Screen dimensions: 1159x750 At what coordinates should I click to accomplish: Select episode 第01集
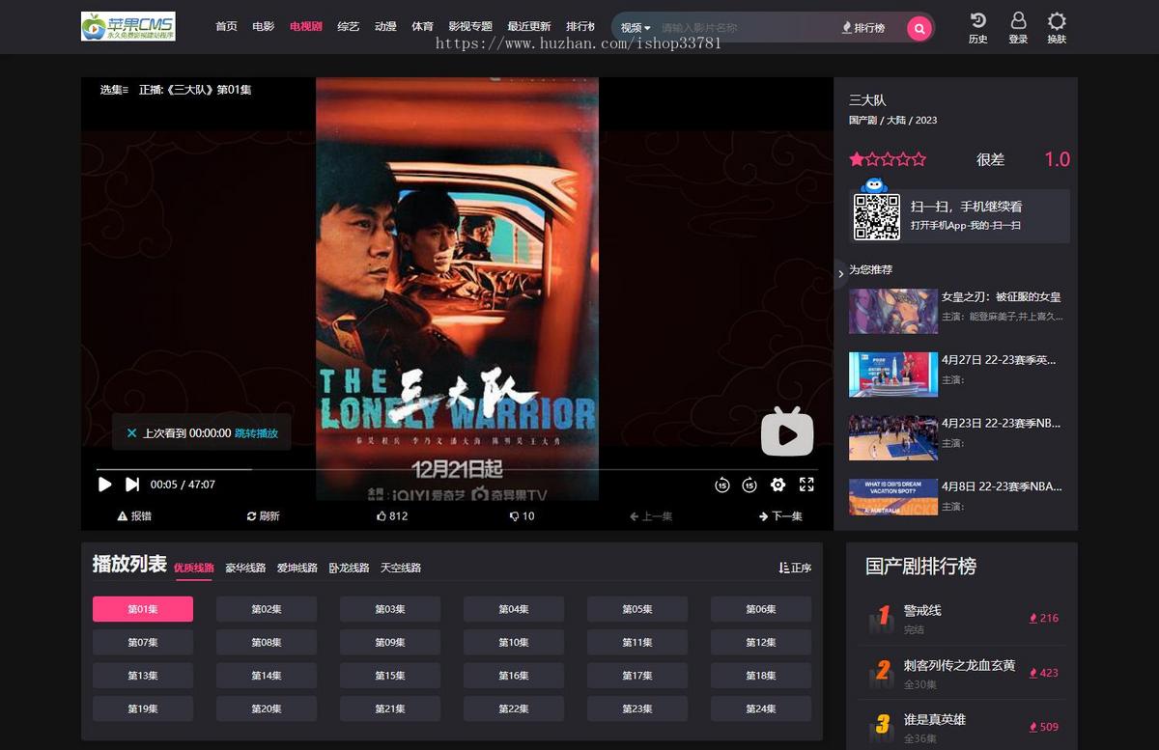point(143,609)
